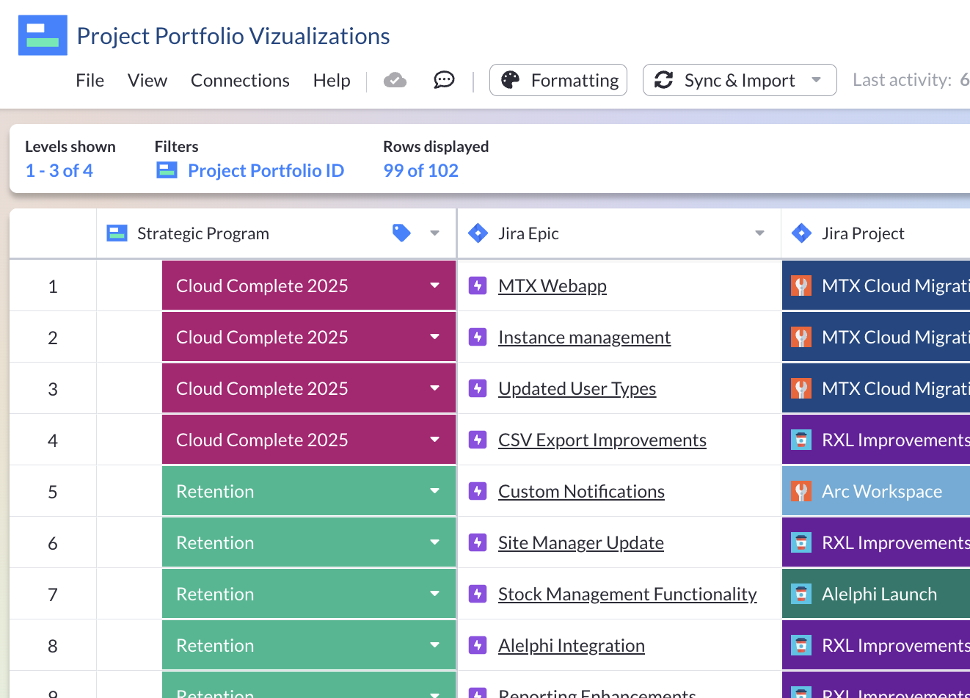
Task: Open the Connections menu
Action: tap(240, 80)
